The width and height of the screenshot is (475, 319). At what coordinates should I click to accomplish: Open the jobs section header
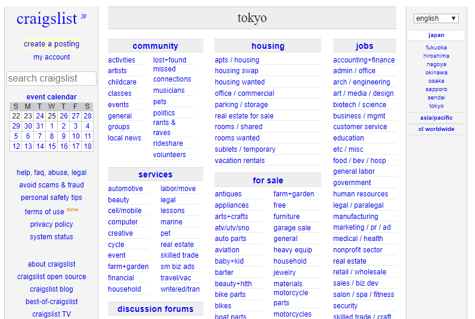(x=364, y=46)
